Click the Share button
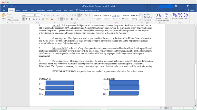Image resolution: width=197 pixels, height=110 pixels. point(191,10)
